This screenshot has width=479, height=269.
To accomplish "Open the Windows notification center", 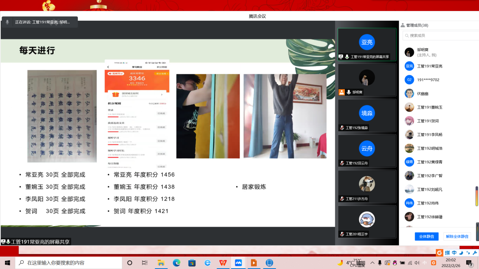I will click(469, 263).
